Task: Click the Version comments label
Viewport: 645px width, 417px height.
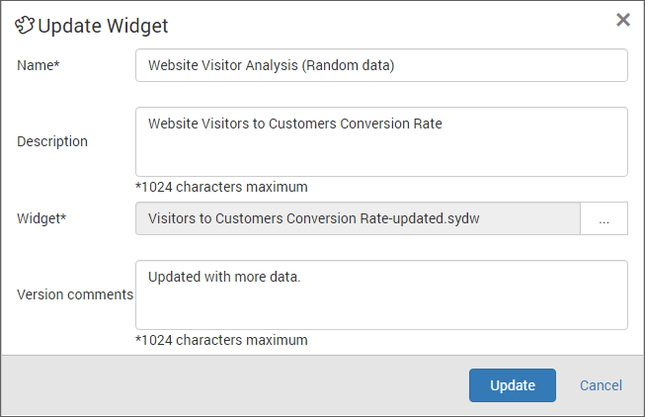Action: point(75,294)
